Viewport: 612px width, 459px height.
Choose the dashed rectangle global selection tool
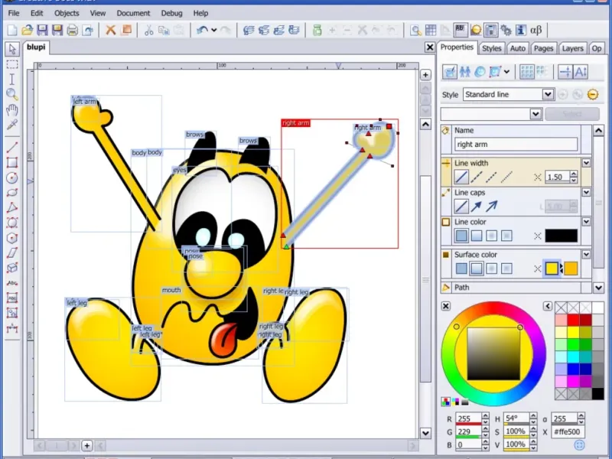click(12, 64)
